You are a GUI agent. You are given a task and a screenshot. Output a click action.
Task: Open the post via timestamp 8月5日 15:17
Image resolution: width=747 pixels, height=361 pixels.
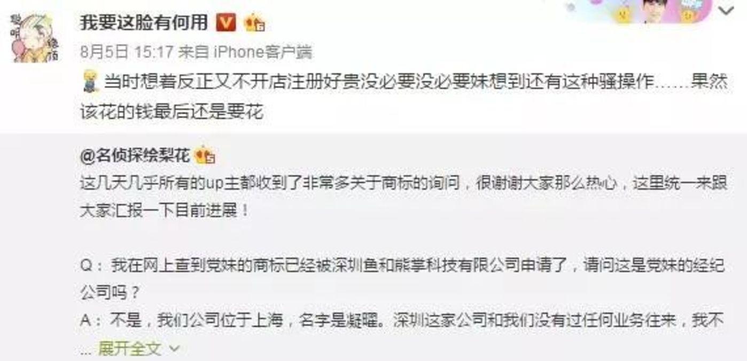(x=127, y=52)
